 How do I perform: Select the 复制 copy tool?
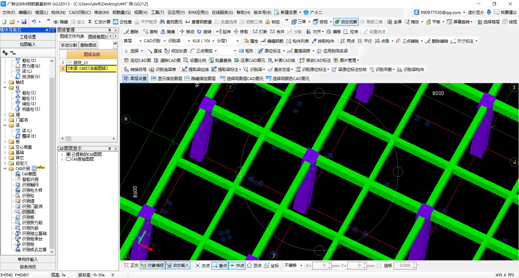(150, 32)
